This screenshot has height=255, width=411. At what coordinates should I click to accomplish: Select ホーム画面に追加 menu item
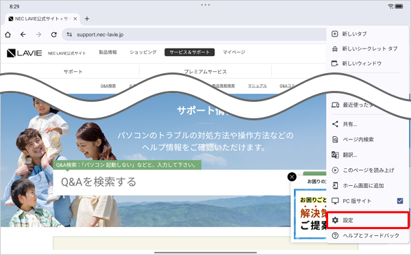click(367, 186)
